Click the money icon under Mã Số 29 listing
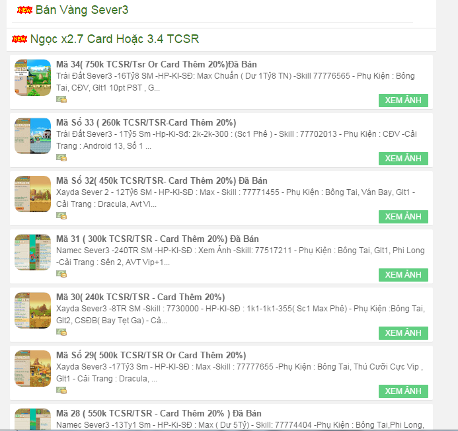The image size is (458, 431). (x=61, y=391)
